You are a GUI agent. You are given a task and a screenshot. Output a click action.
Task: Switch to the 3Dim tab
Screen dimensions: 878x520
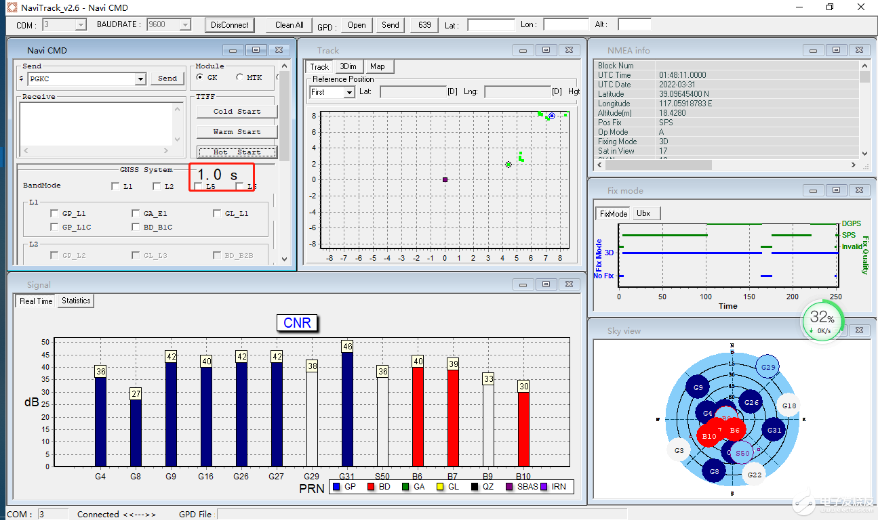[348, 66]
